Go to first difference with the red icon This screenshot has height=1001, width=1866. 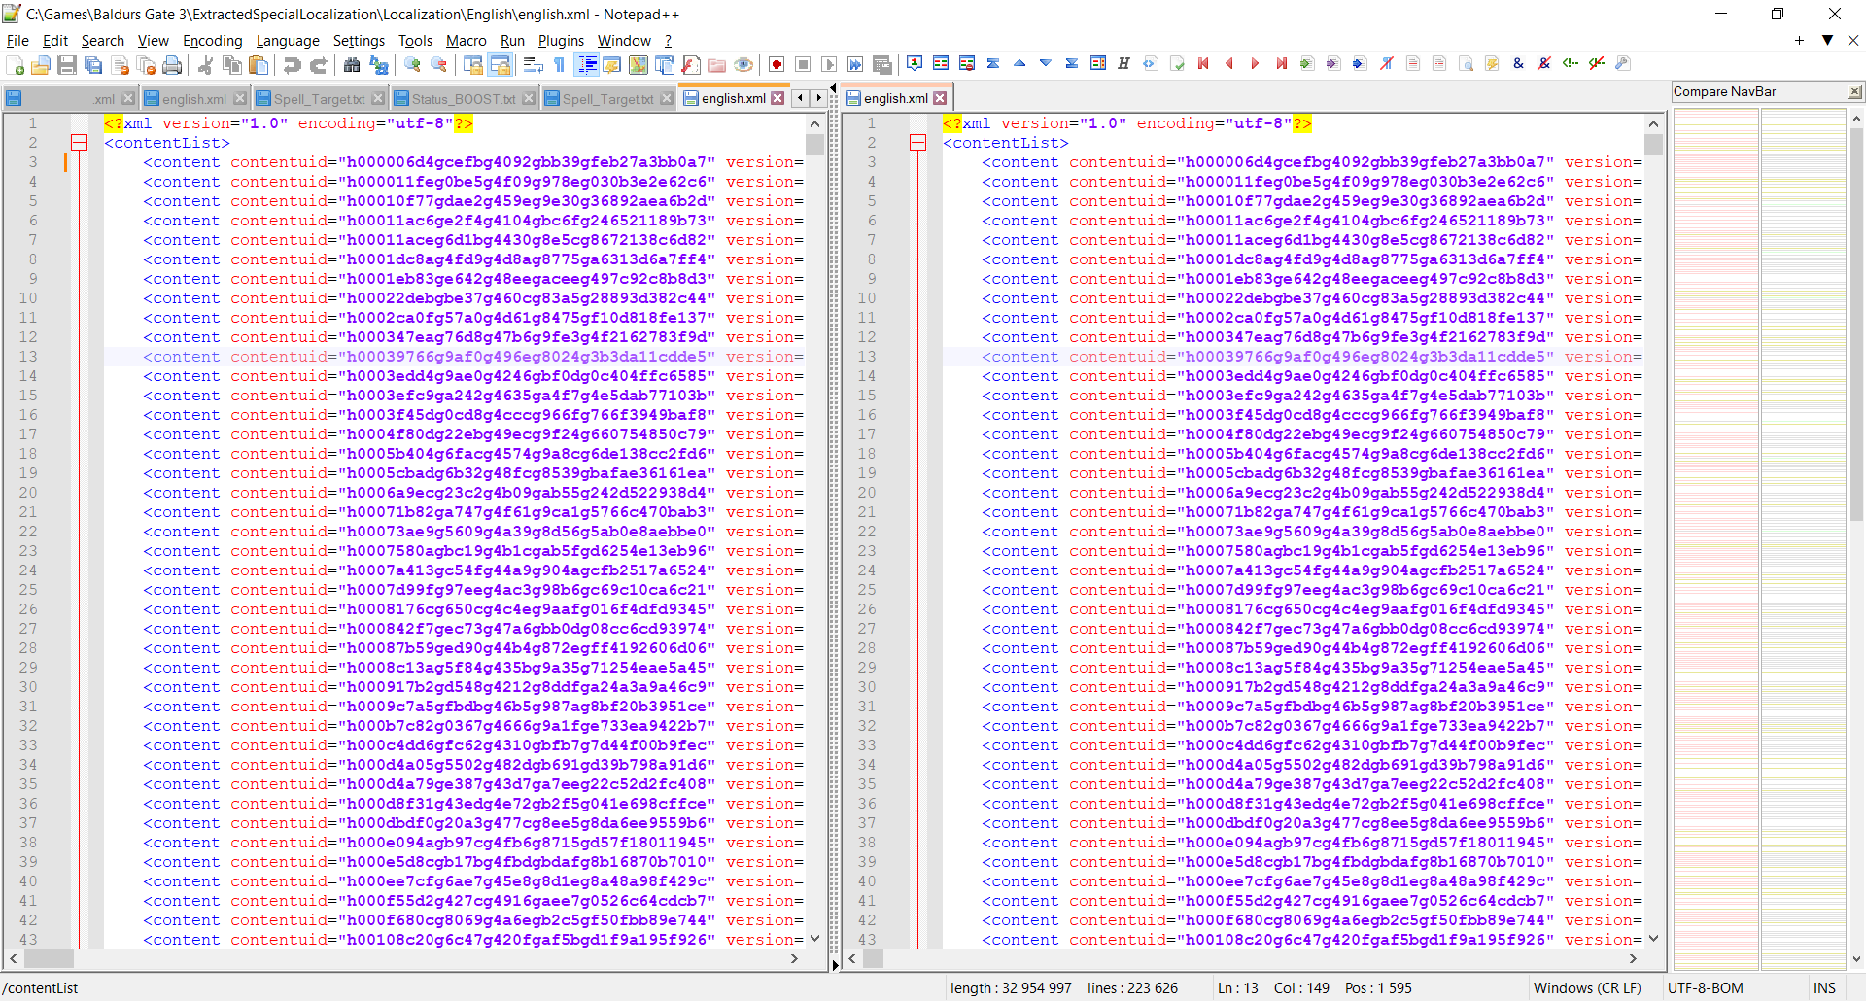pos(1203,63)
